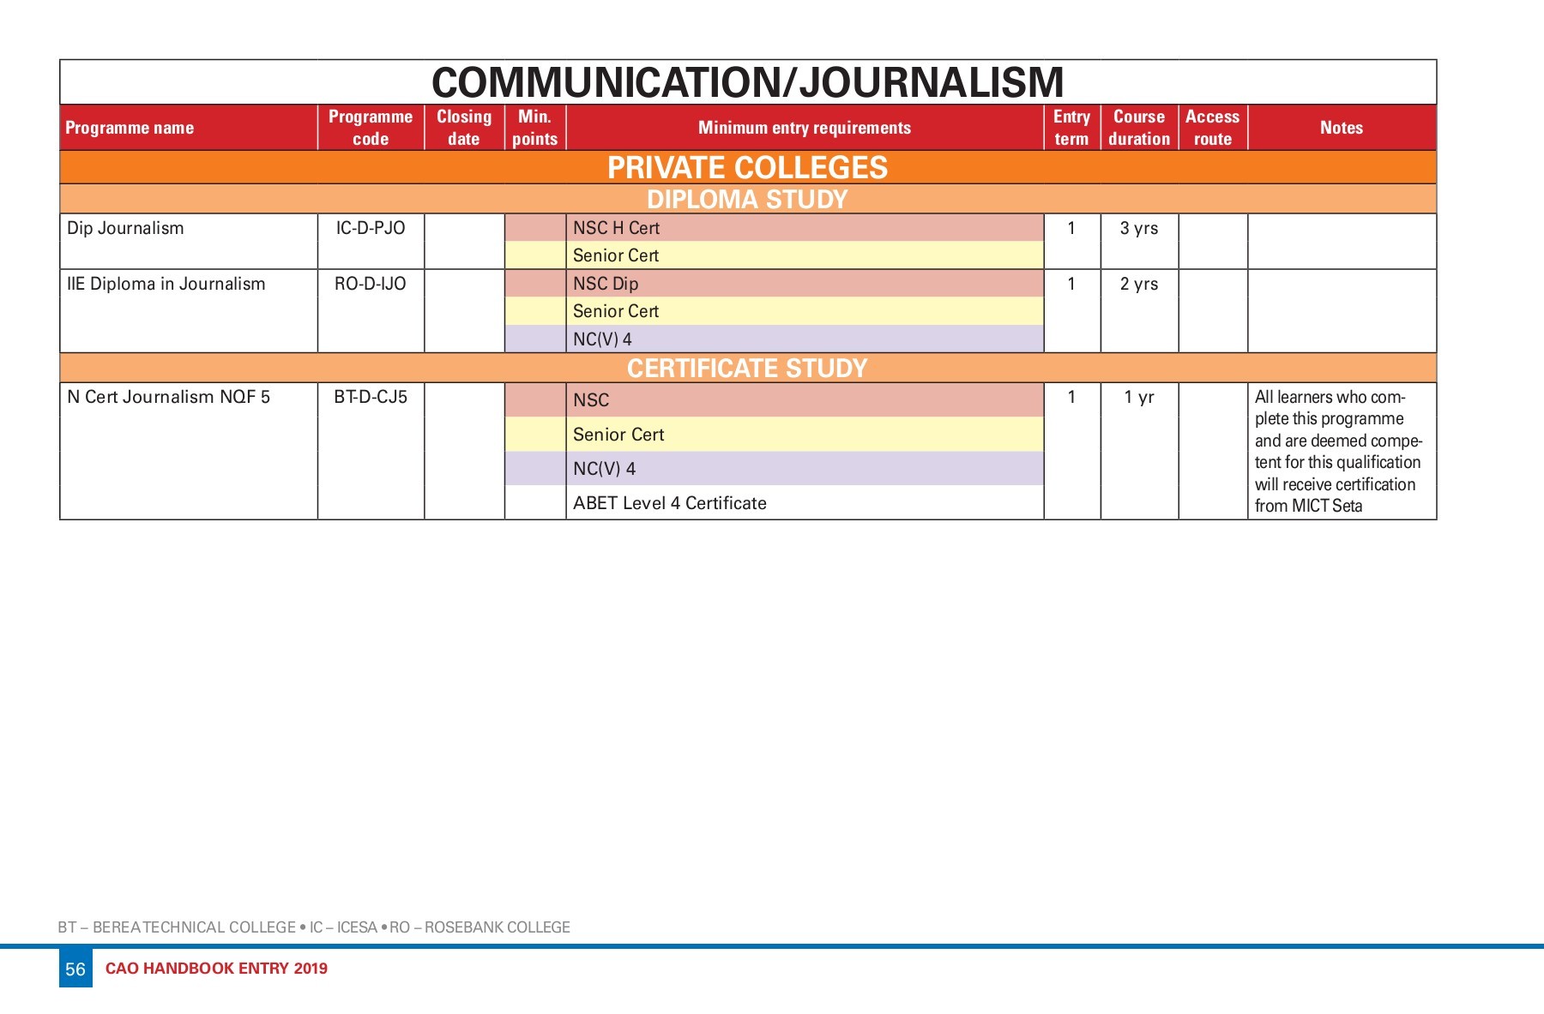Click N Cert Journalism NQF 5 programme
1544x1014 pixels.
coord(168,397)
